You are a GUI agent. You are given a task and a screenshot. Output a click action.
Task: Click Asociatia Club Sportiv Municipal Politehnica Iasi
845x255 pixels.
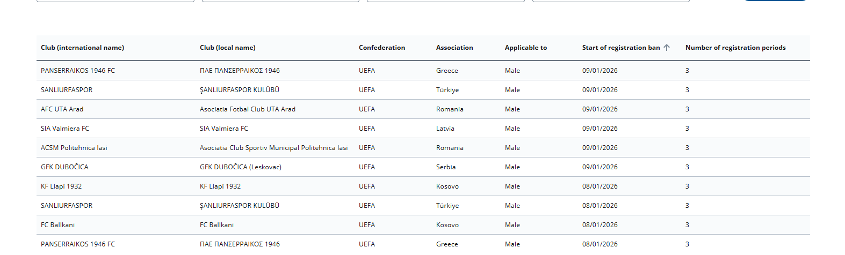pos(273,148)
